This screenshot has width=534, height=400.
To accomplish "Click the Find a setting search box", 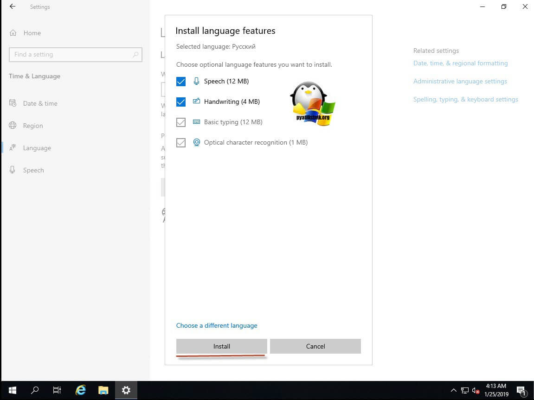I will [x=70, y=55].
